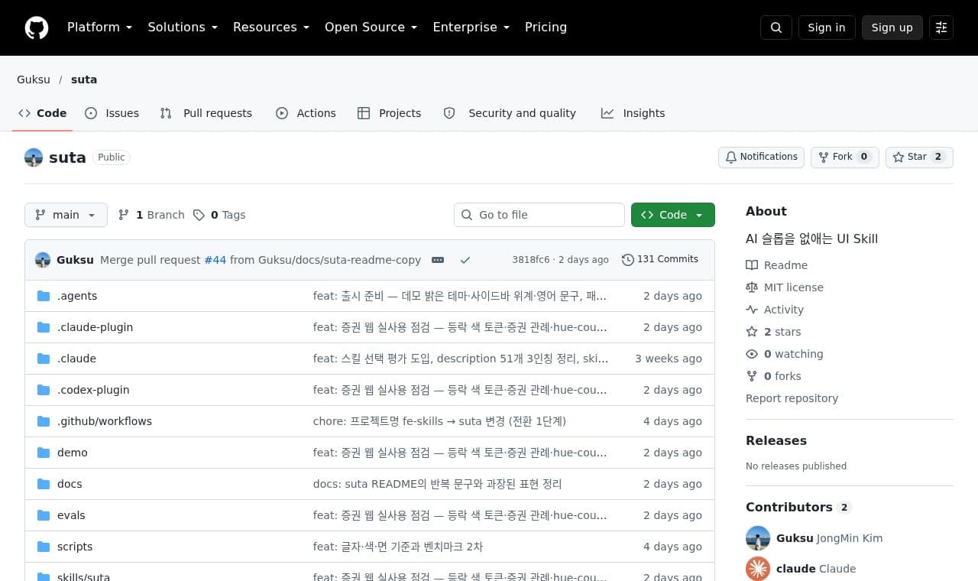This screenshot has width=978, height=581.
Task: Open the Readme link in About
Action: [x=776, y=265]
